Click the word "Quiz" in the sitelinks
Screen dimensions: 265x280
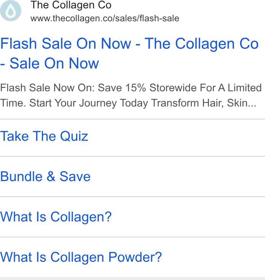[x=74, y=136]
